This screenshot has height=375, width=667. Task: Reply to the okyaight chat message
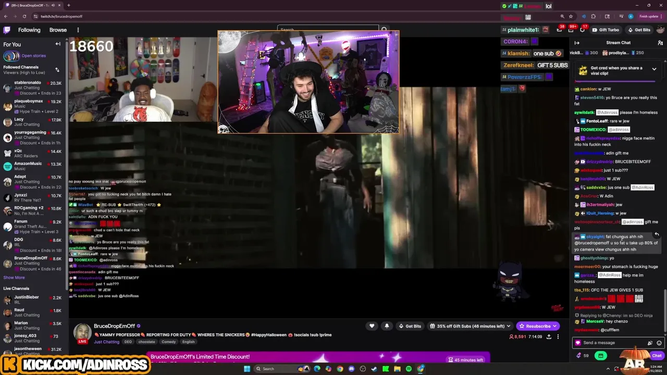tap(657, 234)
